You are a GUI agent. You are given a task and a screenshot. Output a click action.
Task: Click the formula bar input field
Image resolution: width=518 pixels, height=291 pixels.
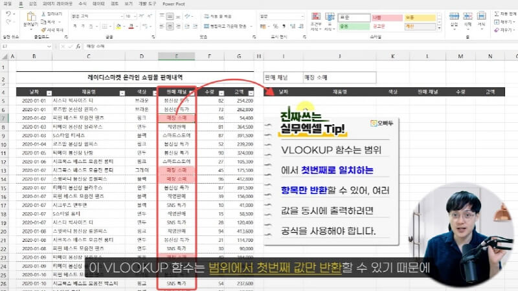(299, 47)
